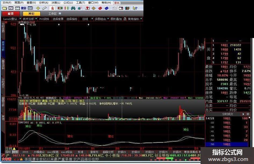Select 基本资料 in the left sidebar
The height and width of the screenshot is (164, 254).
click(3, 64)
